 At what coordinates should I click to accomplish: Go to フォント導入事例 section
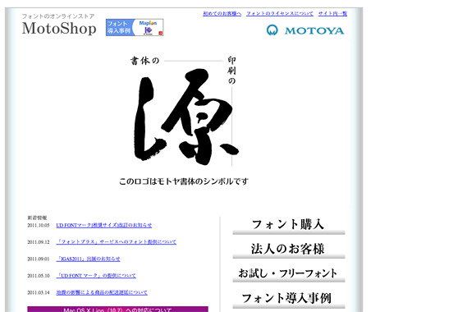point(289,299)
